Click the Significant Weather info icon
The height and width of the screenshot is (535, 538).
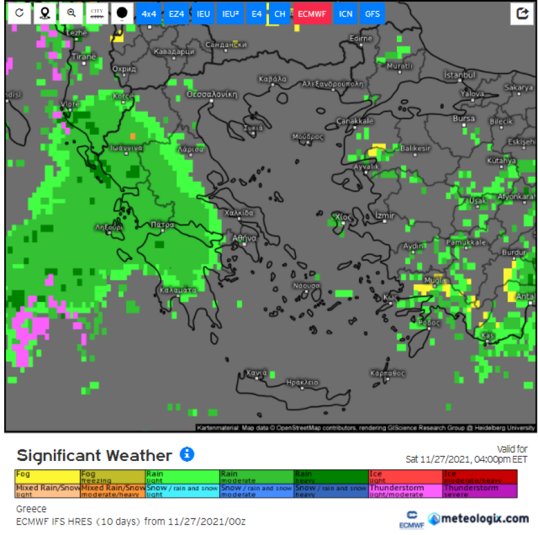[187, 454]
